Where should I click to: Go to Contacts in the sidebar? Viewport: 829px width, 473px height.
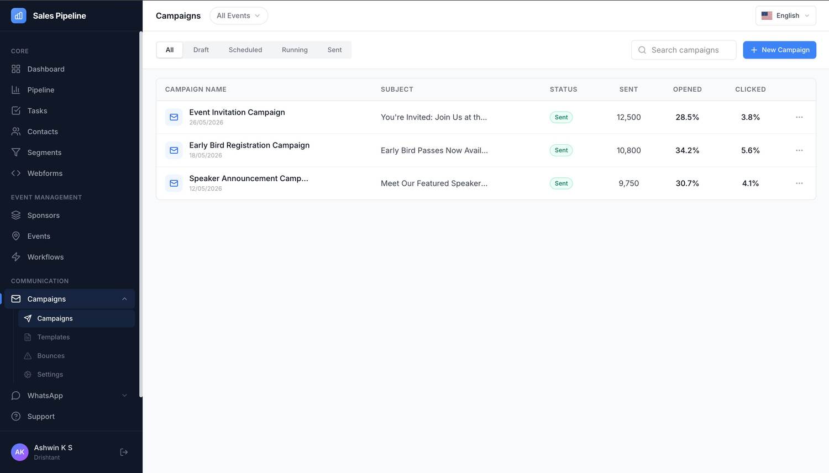click(70, 132)
